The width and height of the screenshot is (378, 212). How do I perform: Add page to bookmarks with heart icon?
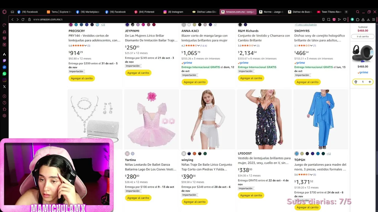(x=345, y=19)
